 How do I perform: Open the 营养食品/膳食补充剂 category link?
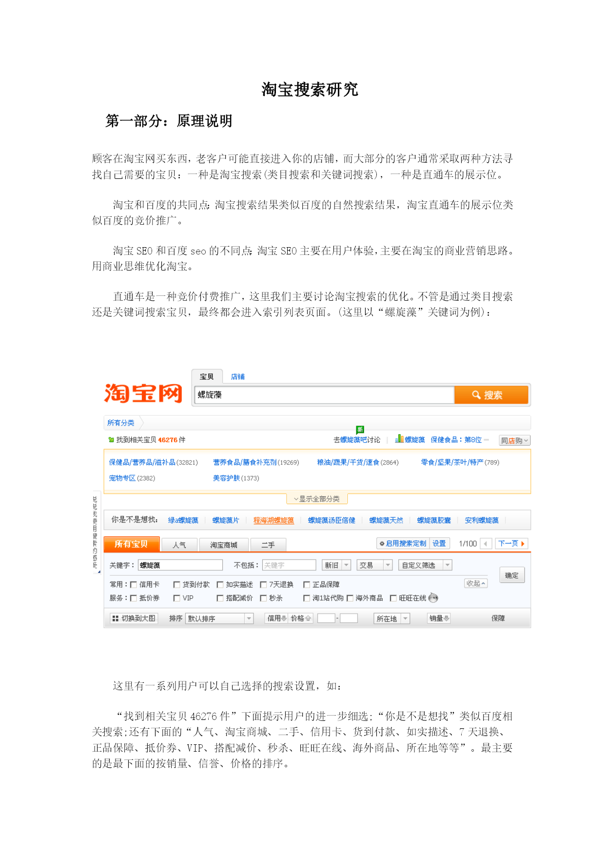[245, 462]
